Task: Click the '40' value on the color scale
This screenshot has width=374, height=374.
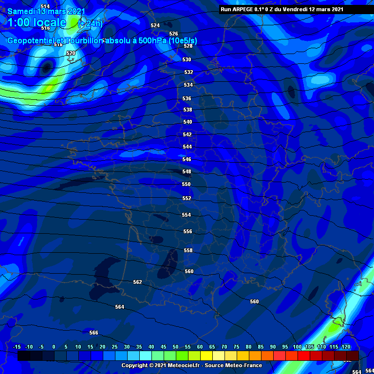Action: (x=151, y=347)
